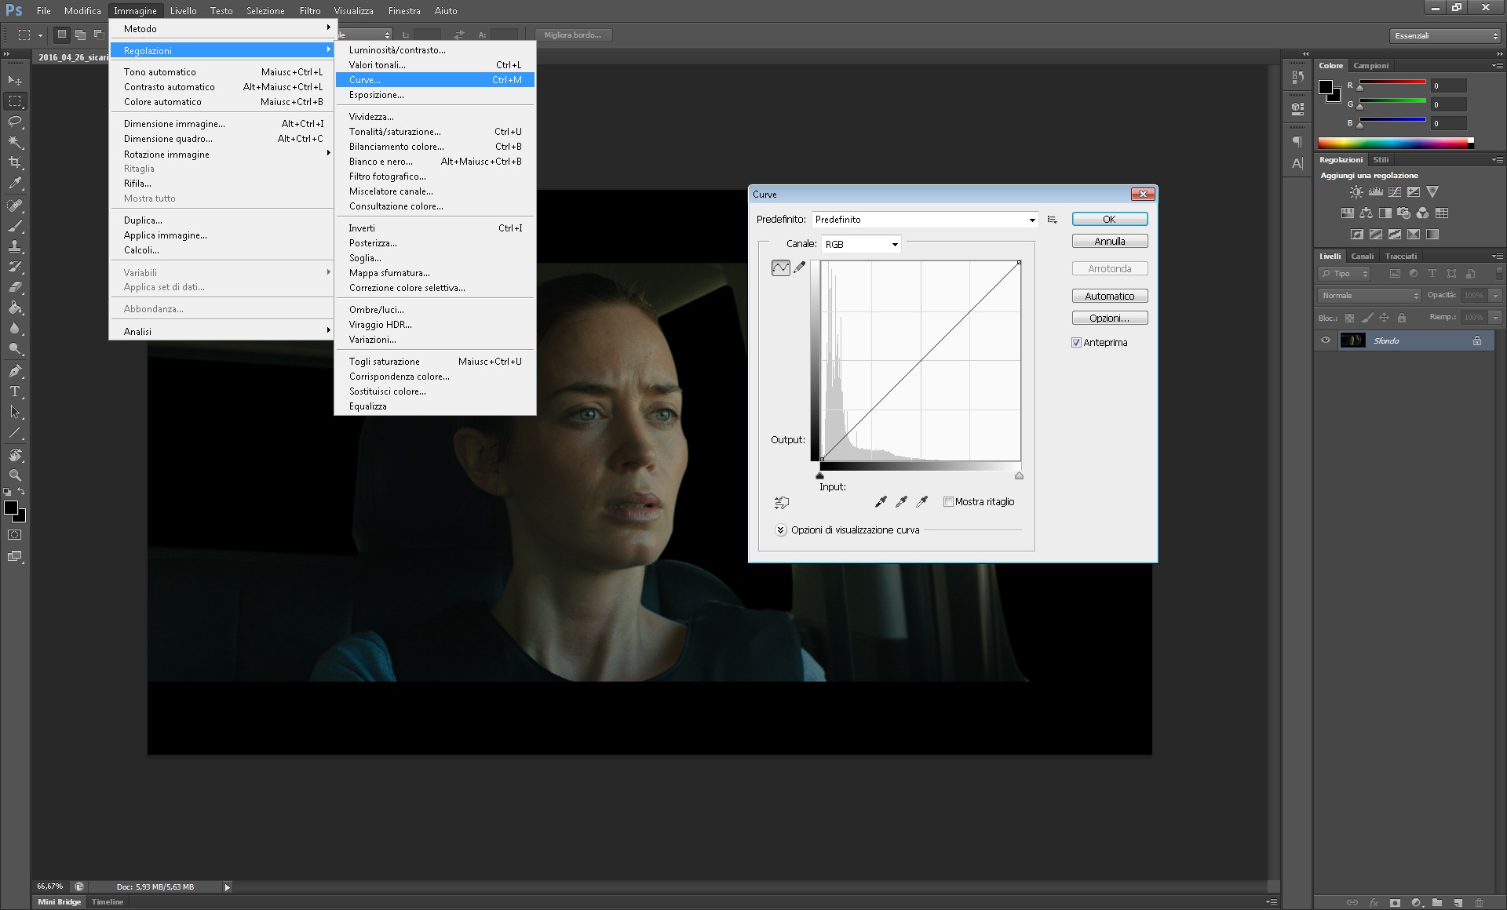Enable the Mostra ritaglio checkbox
This screenshot has height=910, width=1507.
pos(948,502)
